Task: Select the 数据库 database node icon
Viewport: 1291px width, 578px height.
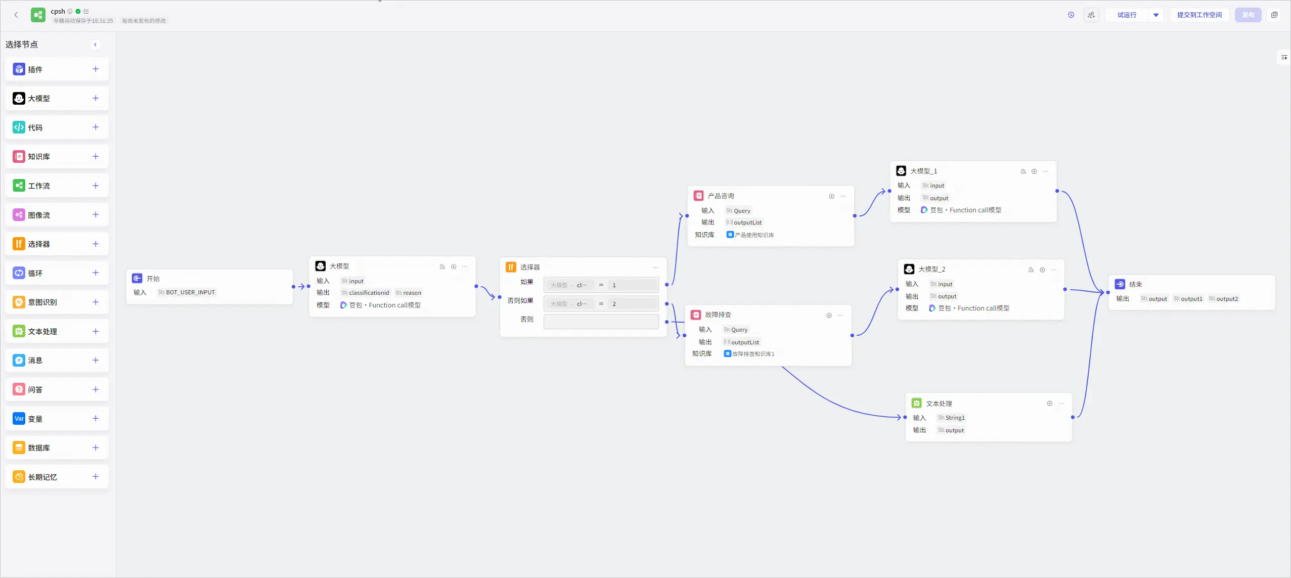Action: click(x=19, y=448)
